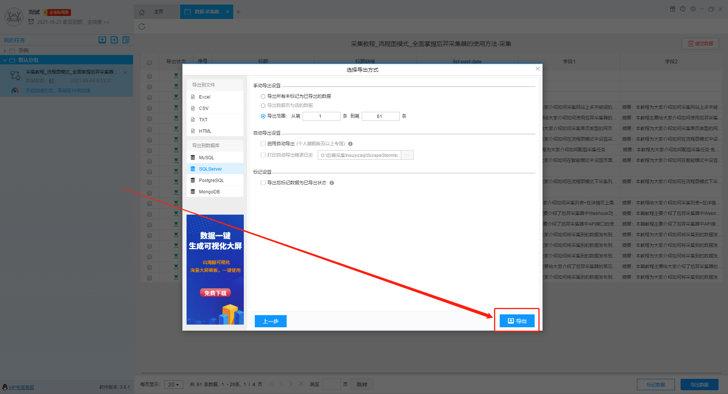Open new tab with plus icon
728x394 pixels.
pos(238,12)
